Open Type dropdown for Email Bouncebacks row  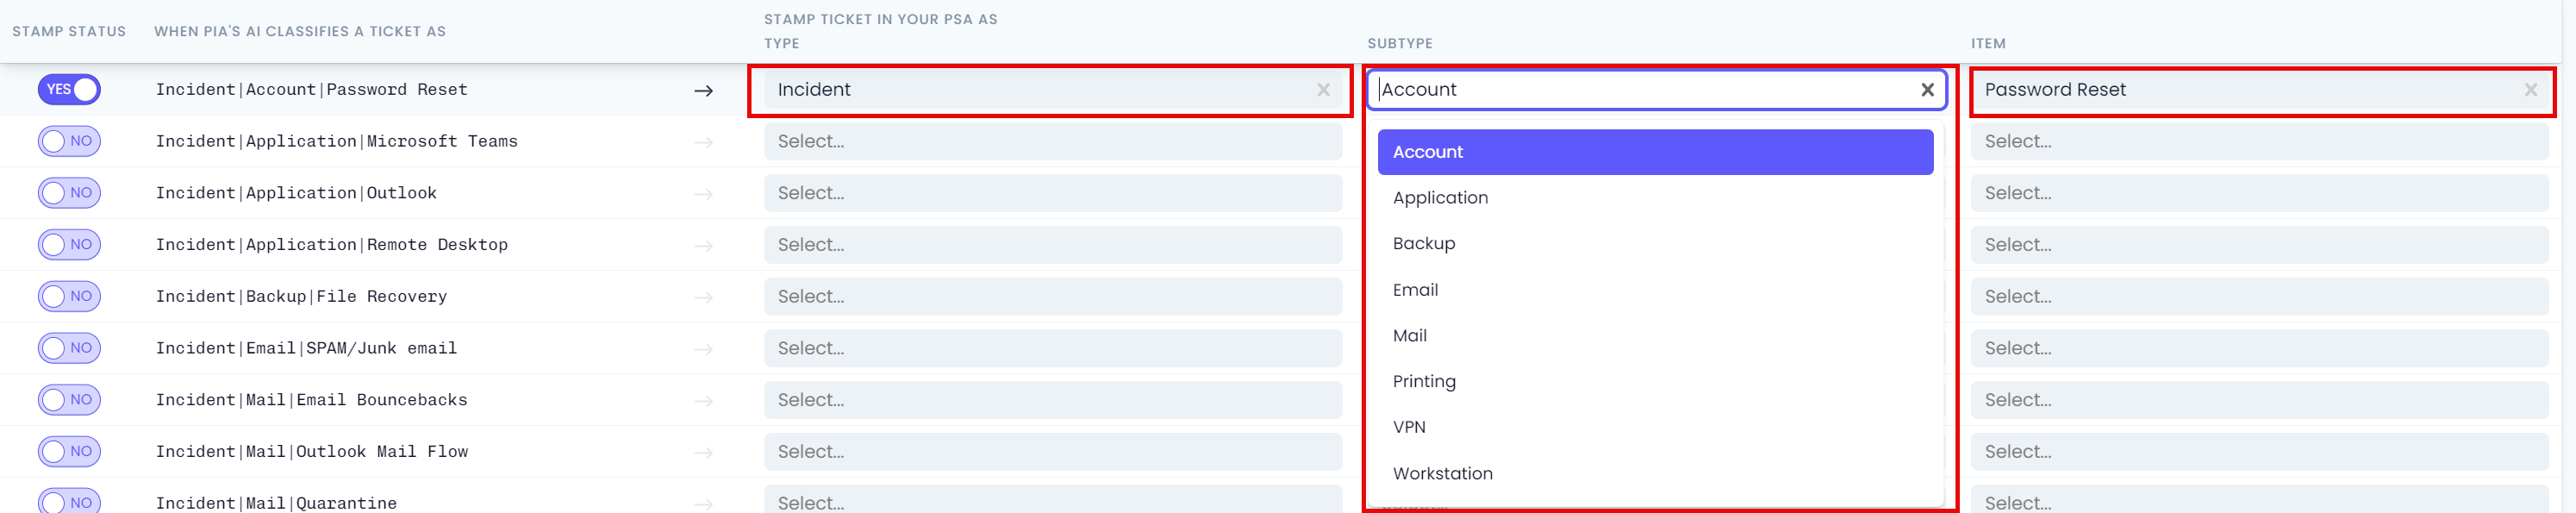(x=1053, y=400)
